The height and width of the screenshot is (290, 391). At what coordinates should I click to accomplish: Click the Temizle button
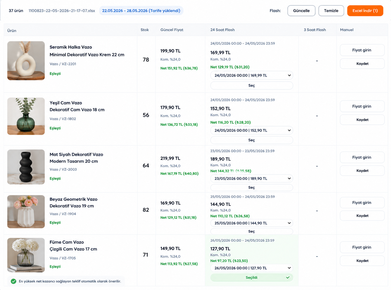(331, 11)
